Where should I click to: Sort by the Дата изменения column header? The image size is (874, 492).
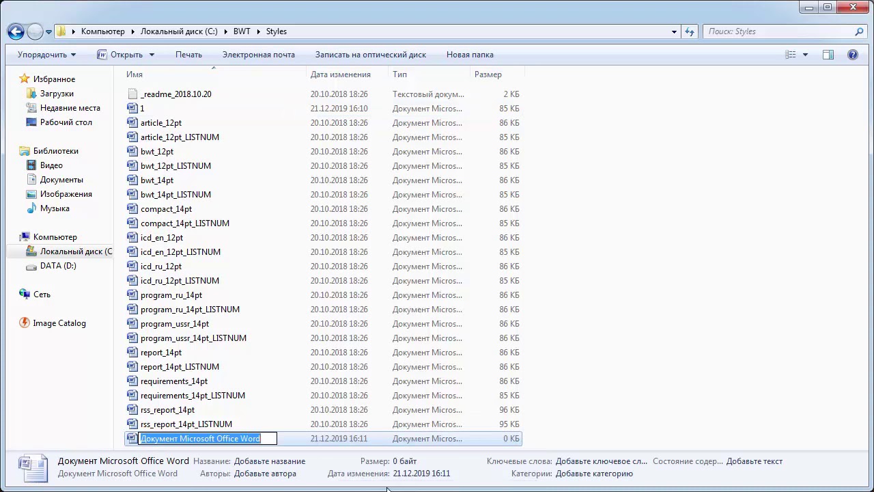(x=341, y=74)
